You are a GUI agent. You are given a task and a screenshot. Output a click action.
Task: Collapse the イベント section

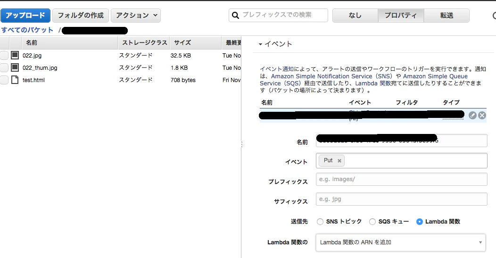[260, 44]
